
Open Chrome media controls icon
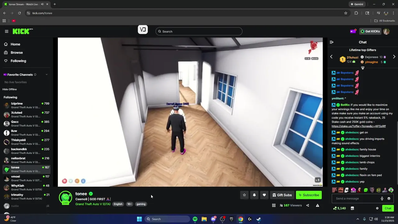(x=378, y=13)
